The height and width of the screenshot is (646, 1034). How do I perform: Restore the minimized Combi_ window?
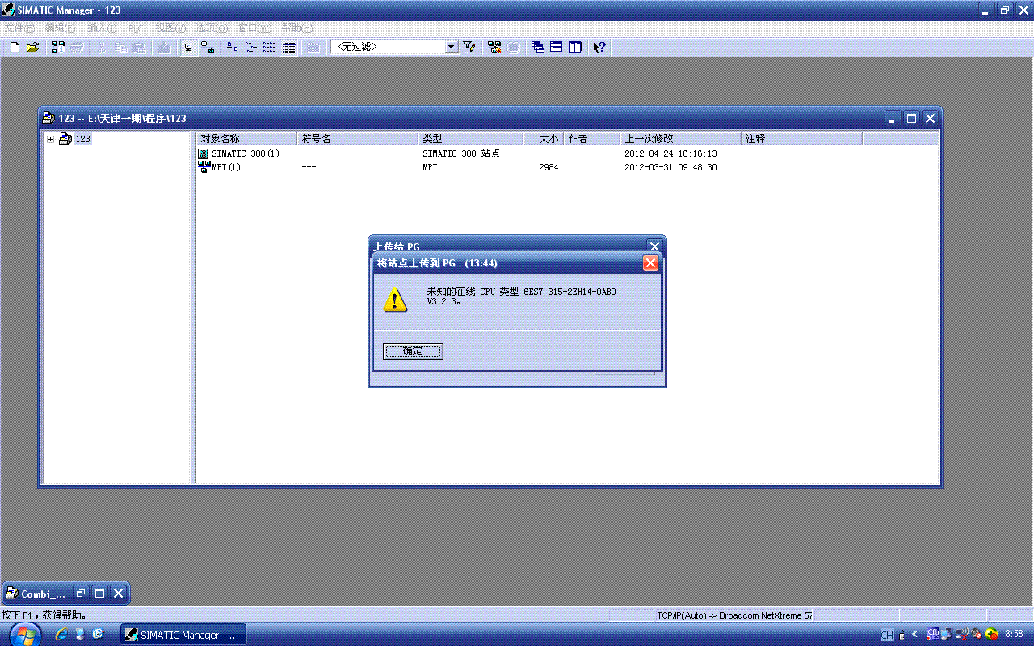point(81,594)
